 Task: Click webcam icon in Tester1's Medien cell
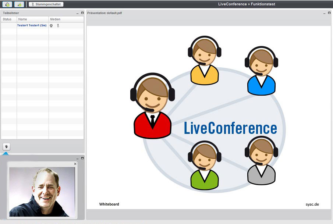pyautogui.click(x=51, y=25)
